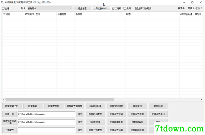
Task: Maximize the AJ device search window
Action: (x=192, y=2)
